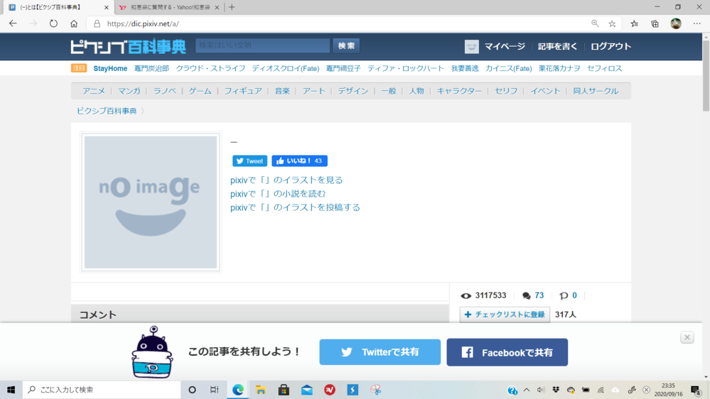Screen dimensions: 710x399
Task: Open the Mail app from taskbar
Action: pos(306,390)
